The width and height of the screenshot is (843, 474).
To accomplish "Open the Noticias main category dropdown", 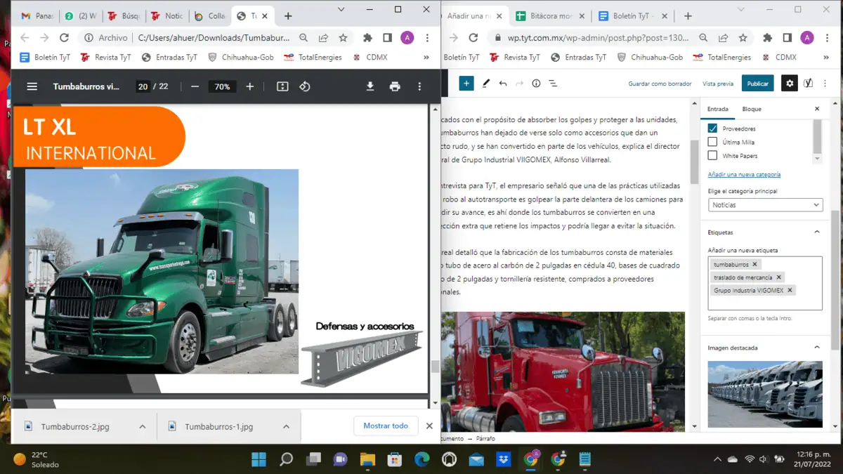I will 765,205.
